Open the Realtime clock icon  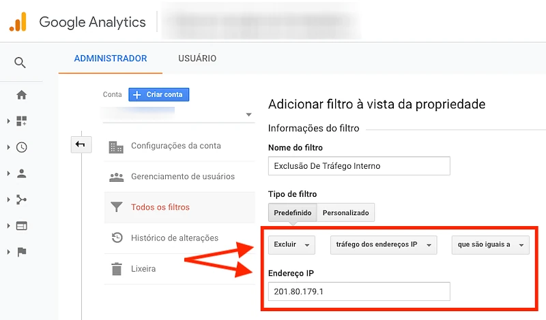tap(22, 147)
